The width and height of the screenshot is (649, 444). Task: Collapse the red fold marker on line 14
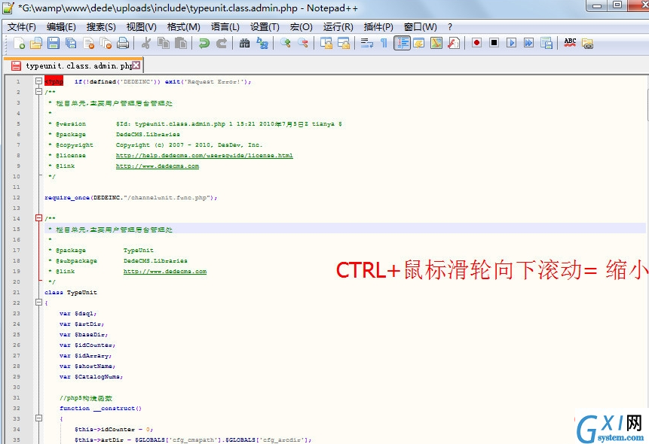[38, 218]
